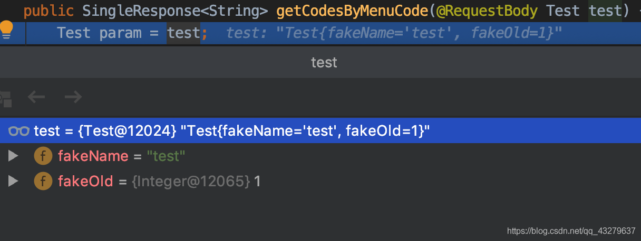Click the glasses watch icon beside test
641x241 pixels.
pos(19,131)
